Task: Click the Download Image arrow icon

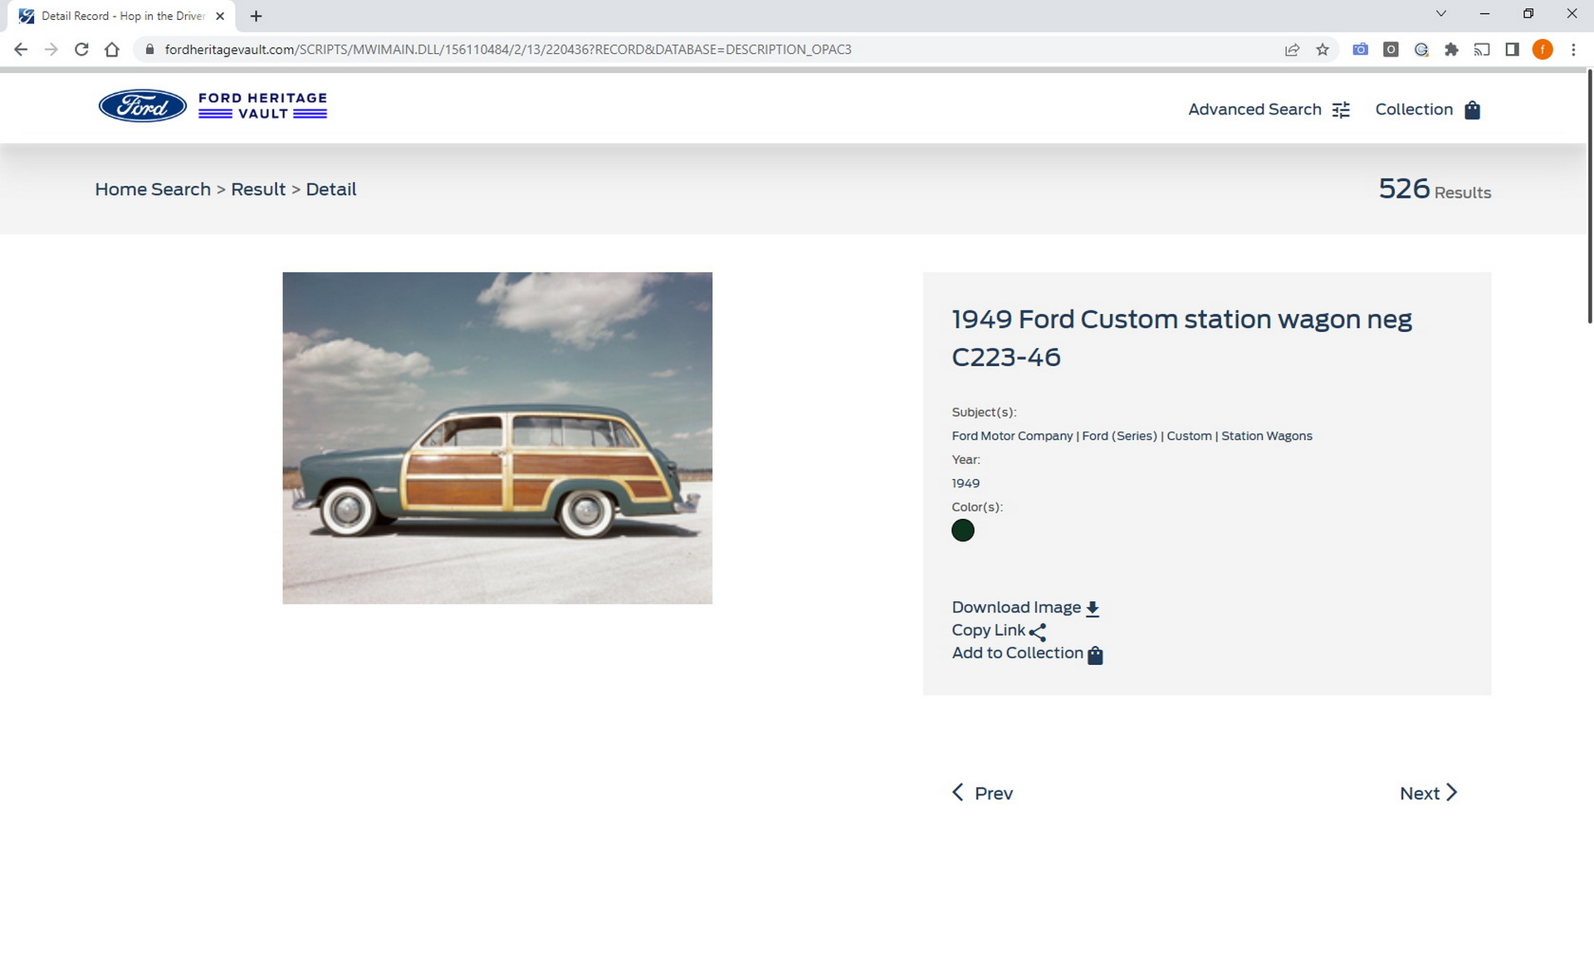Action: (1093, 607)
